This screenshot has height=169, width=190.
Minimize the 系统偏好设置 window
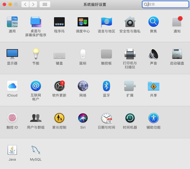coord(10,5)
